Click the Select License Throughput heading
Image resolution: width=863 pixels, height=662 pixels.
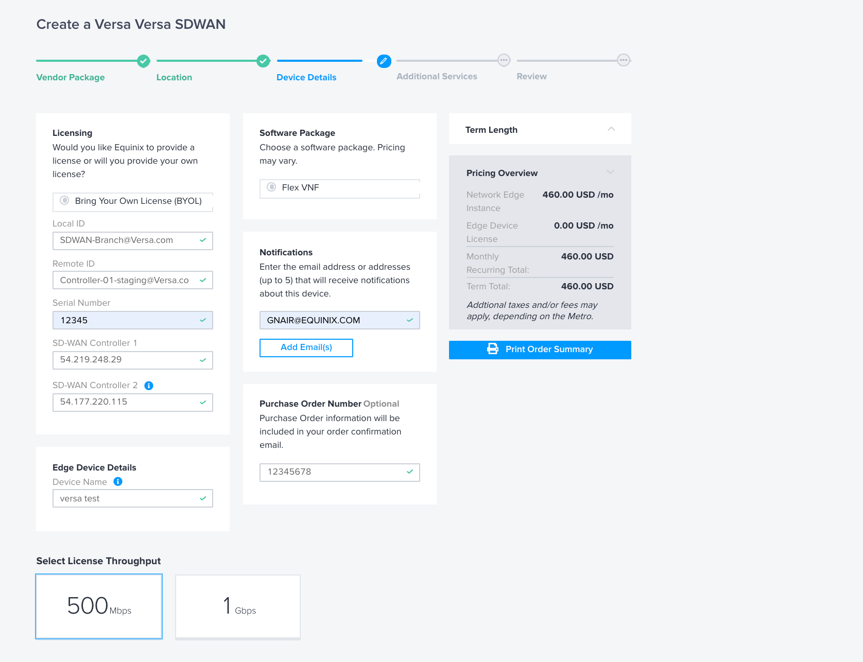click(98, 561)
